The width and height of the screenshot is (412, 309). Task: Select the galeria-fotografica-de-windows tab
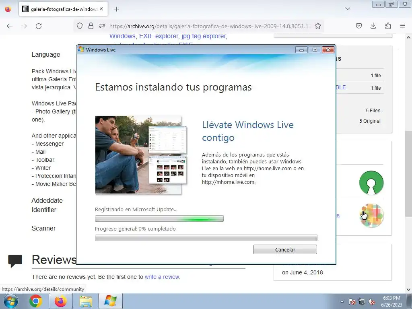63,9
